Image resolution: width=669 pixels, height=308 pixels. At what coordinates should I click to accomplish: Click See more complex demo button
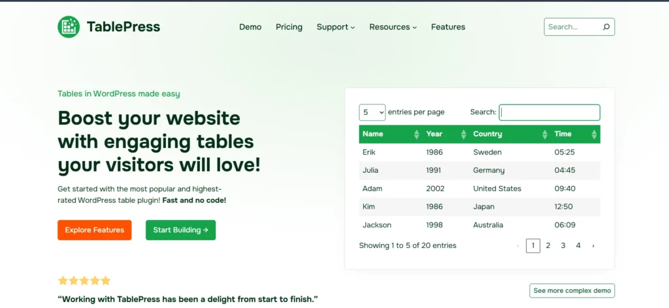coord(572,290)
